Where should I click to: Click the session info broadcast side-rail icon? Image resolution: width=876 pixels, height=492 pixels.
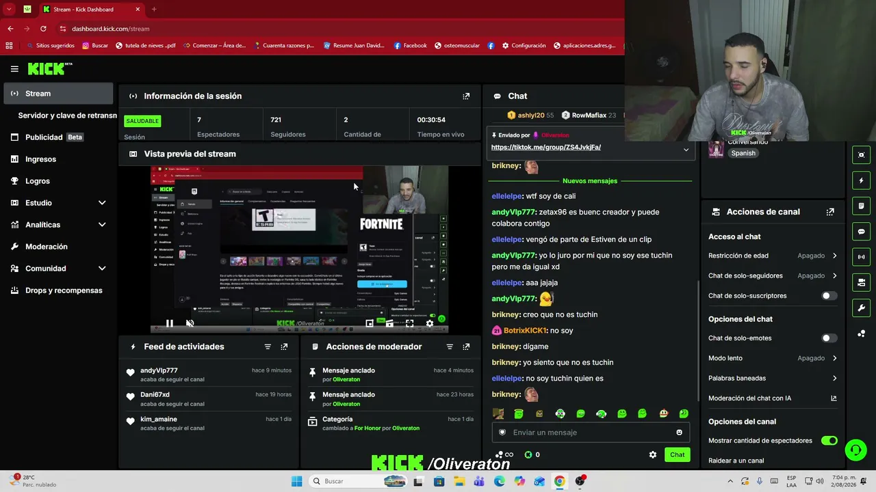click(861, 257)
